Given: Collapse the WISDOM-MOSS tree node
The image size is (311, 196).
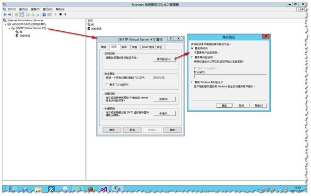Looking at the screenshot, I should pos(5,24).
